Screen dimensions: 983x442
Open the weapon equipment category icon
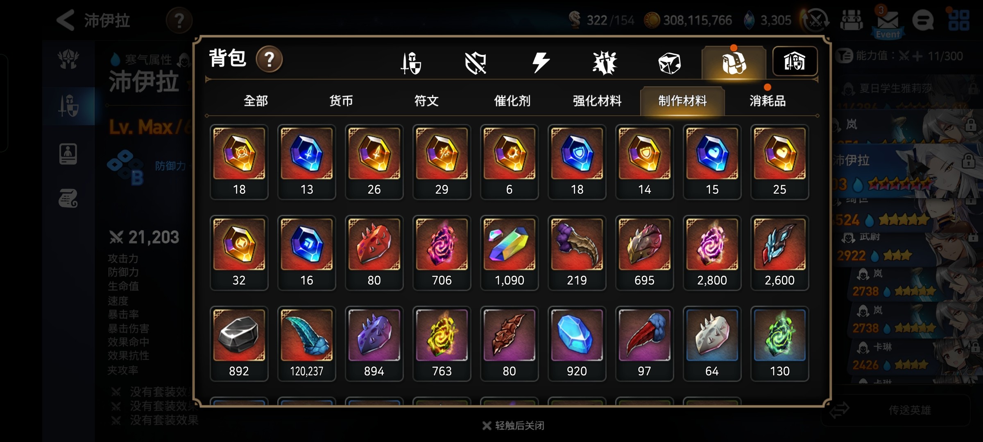tap(411, 63)
